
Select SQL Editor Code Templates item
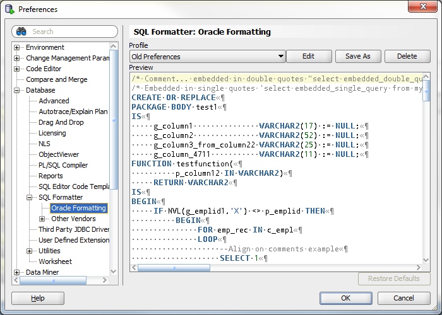click(x=74, y=186)
